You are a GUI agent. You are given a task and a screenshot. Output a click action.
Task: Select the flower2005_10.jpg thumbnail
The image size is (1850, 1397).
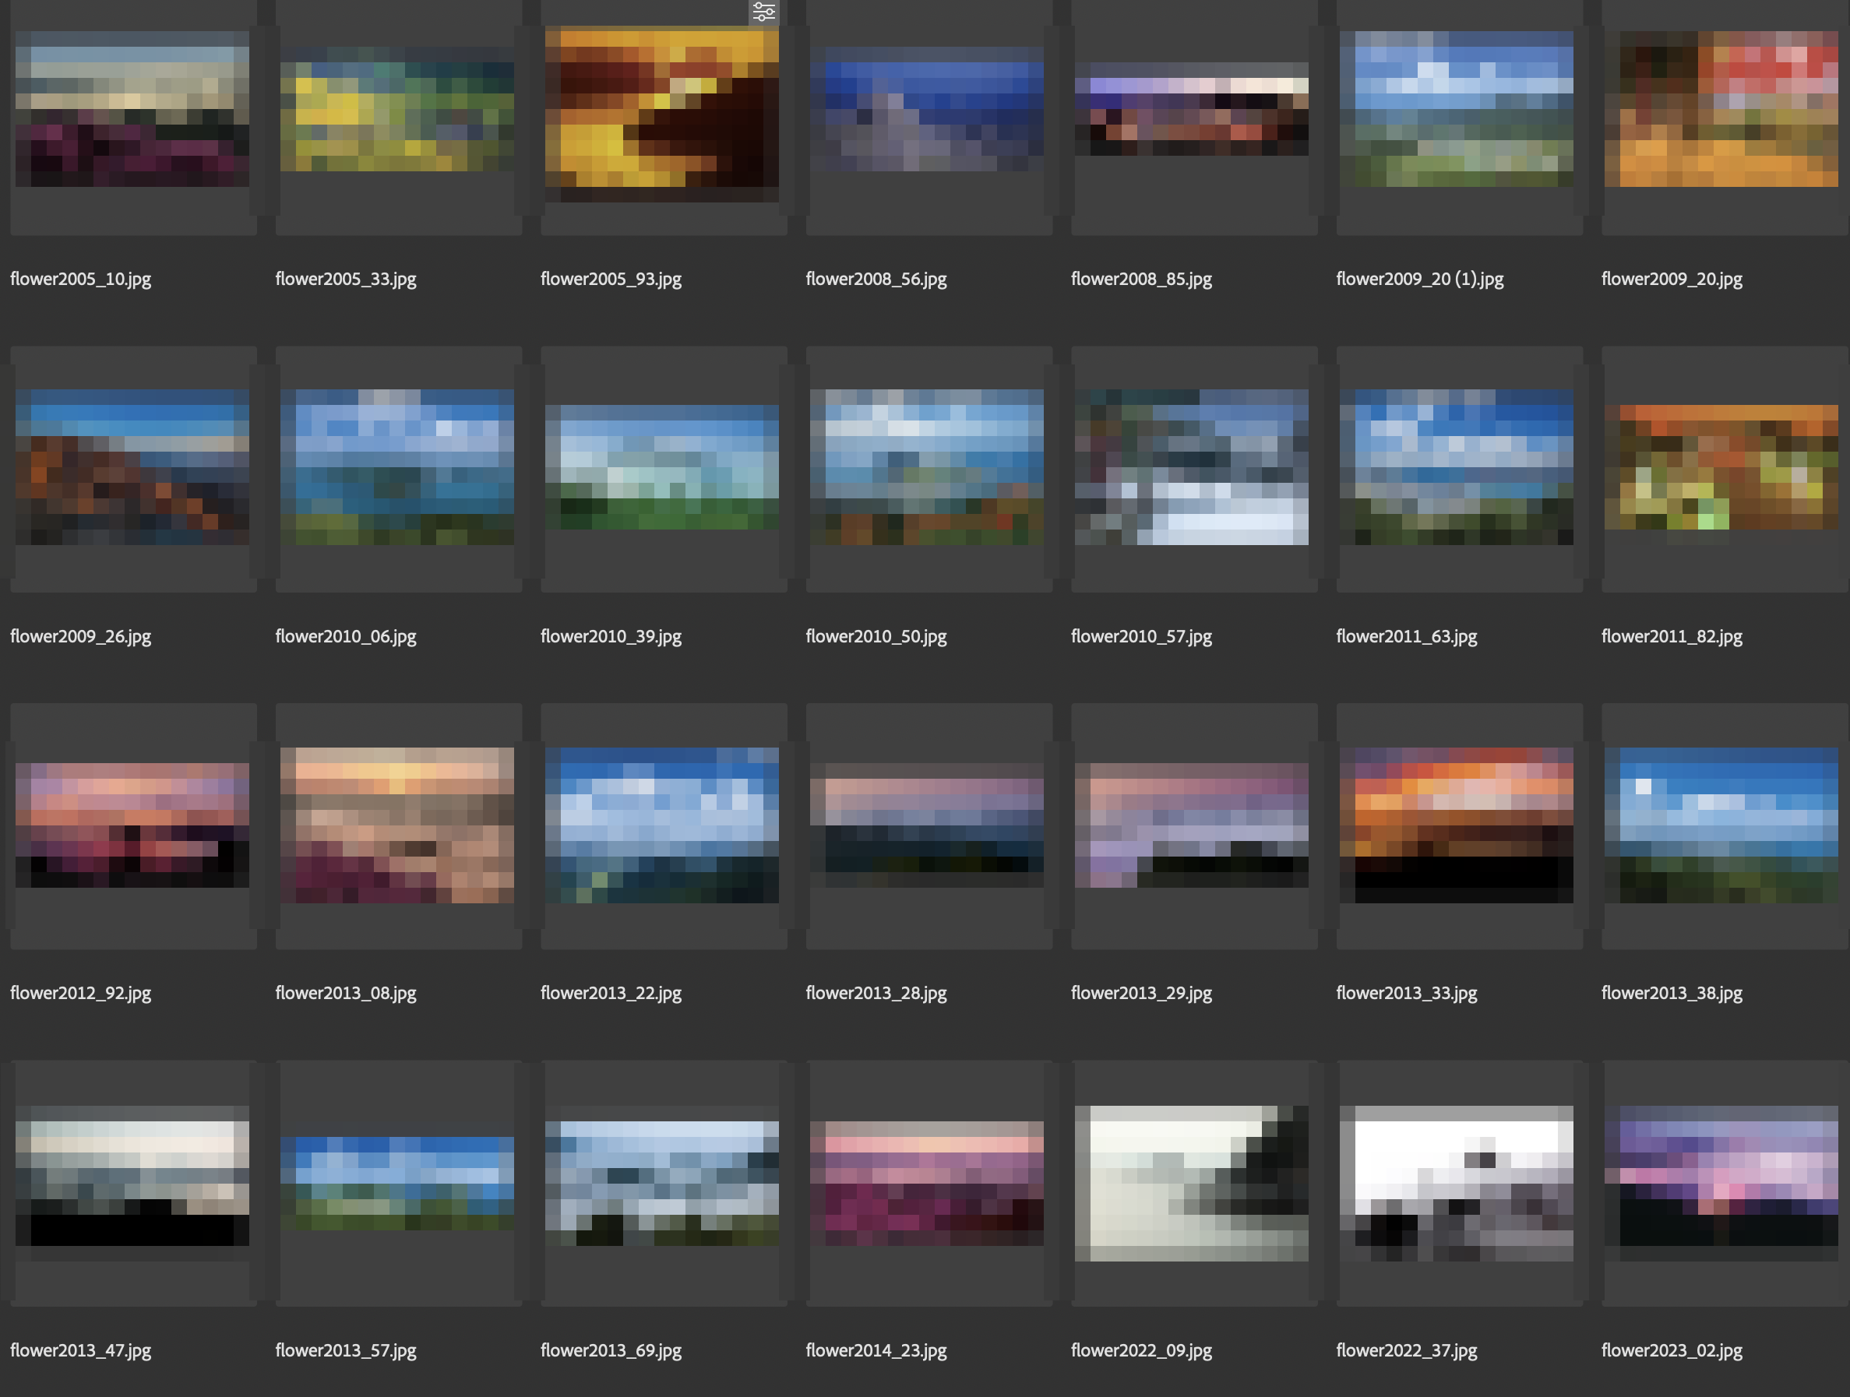(x=132, y=109)
